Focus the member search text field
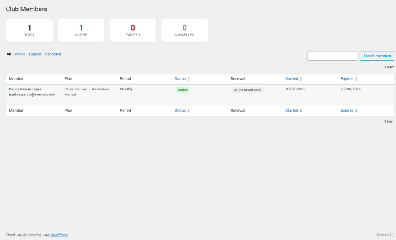Image resolution: width=396 pixels, height=240 pixels. coord(332,56)
